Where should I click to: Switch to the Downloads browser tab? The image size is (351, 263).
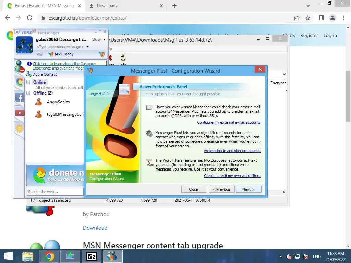click(125, 6)
